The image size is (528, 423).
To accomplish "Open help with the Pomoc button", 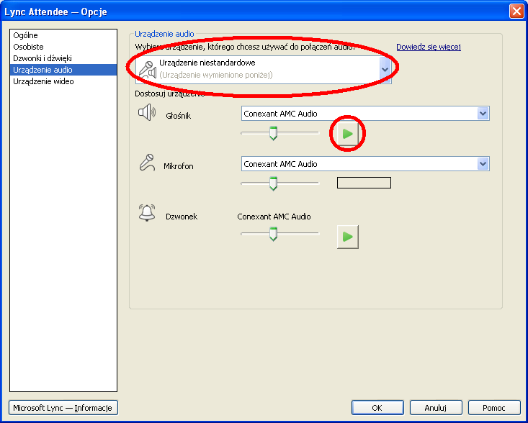I will pos(494,408).
